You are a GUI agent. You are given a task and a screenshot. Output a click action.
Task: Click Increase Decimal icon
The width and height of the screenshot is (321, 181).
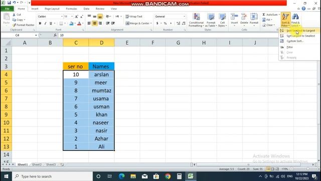point(179,24)
